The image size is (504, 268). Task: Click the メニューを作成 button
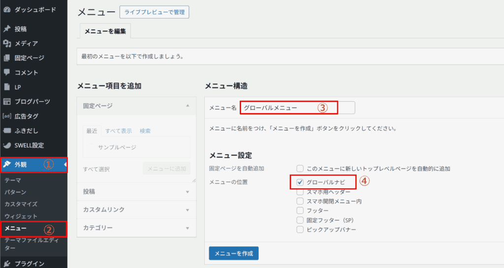(x=234, y=253)
